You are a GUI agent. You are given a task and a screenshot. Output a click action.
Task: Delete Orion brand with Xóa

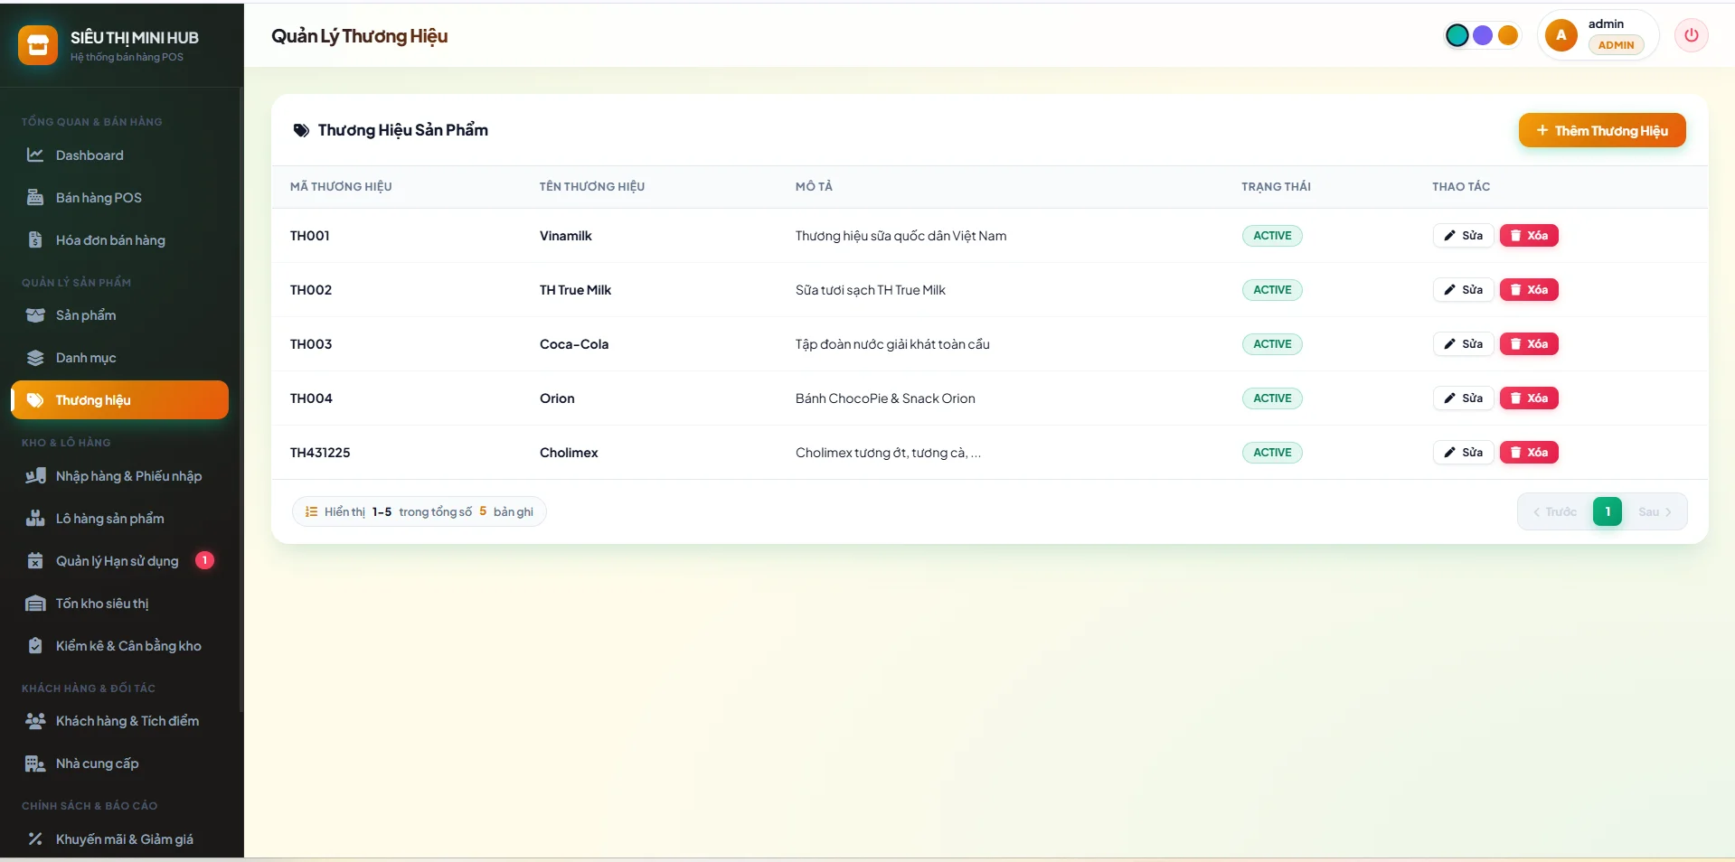pyautogui.click(x=1529, y=398)
